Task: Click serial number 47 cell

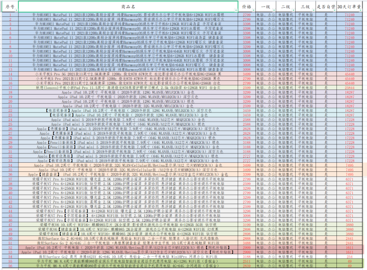Action: [x=10, y=225]
